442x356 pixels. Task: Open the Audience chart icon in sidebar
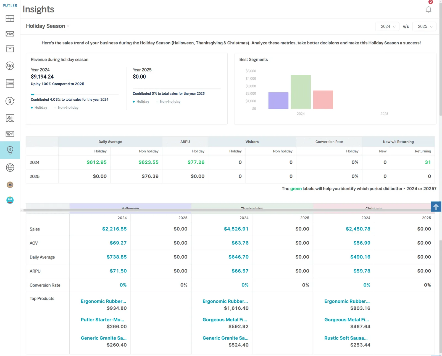10,118
